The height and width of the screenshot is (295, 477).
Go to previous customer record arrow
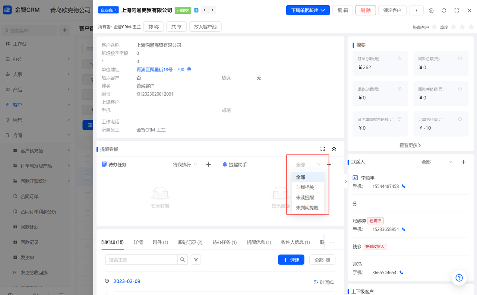coord(205,10)
